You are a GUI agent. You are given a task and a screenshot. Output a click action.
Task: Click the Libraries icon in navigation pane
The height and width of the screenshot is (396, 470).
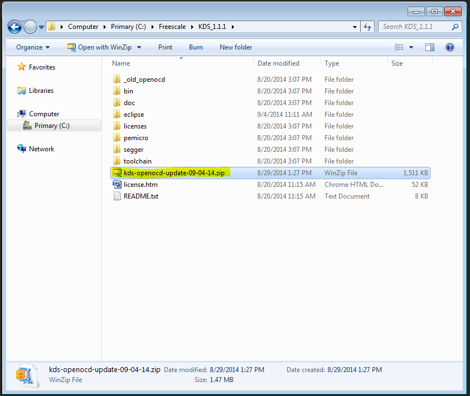[22, 90]
